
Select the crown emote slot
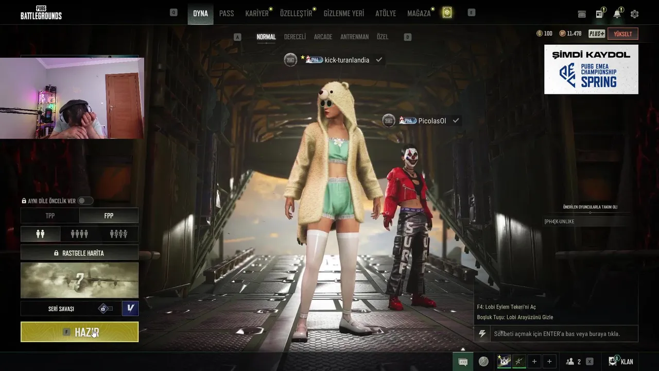click(504, 362)
